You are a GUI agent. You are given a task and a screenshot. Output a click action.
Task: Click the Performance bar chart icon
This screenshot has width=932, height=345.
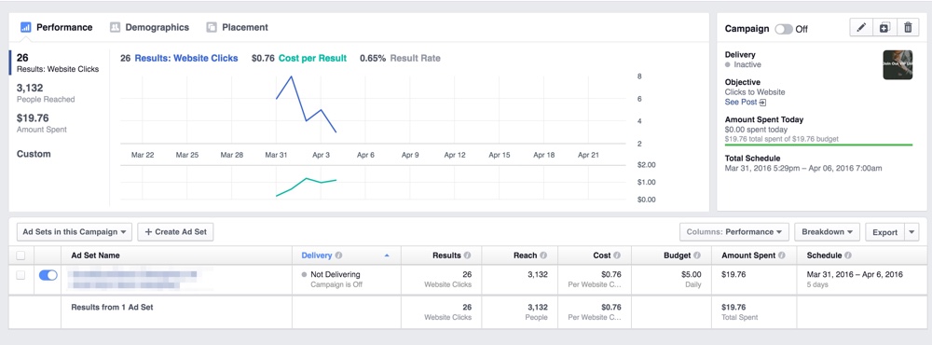coord(25,27)
